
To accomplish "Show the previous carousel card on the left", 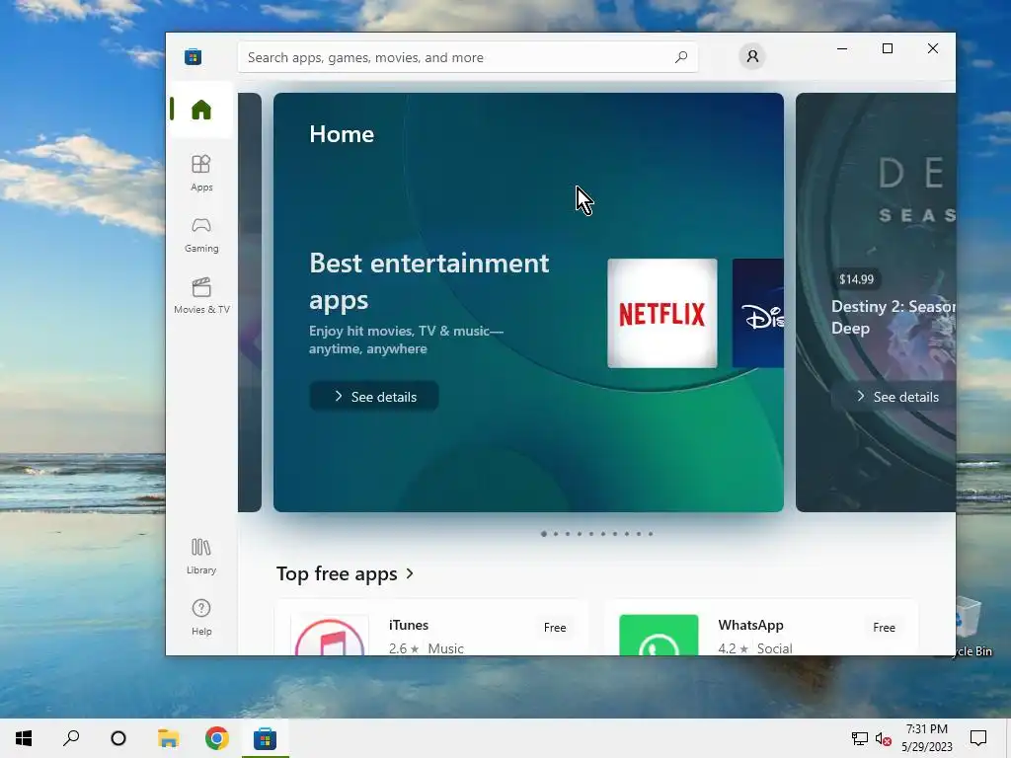I will 250,302.
